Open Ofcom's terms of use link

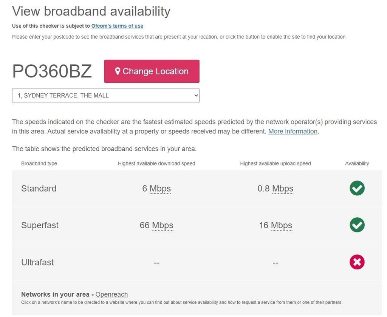click(x=117, y=26)
